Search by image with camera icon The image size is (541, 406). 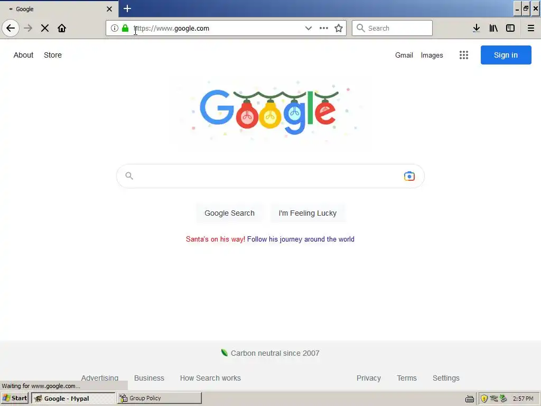pyautogui.click(x=409, y=176)
